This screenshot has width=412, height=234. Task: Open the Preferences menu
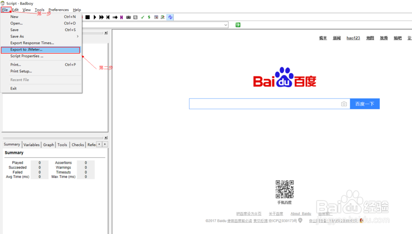[59, 10]
